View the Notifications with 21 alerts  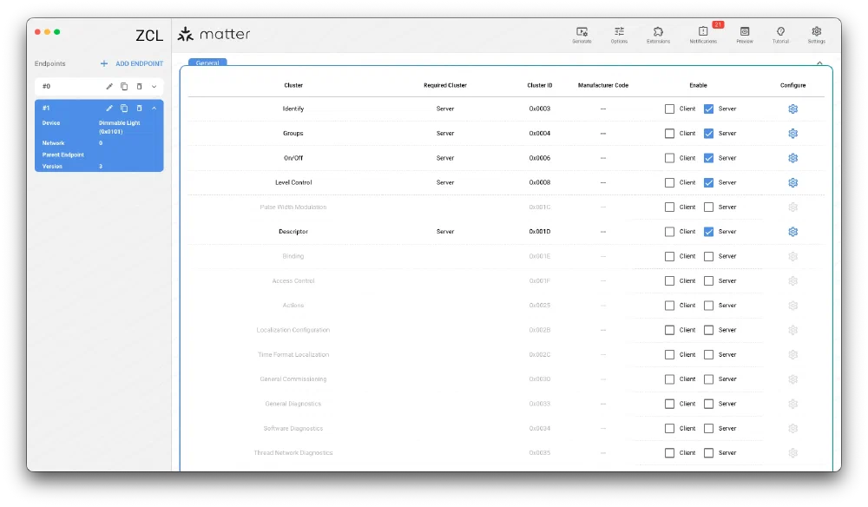(x=702, y=33)
